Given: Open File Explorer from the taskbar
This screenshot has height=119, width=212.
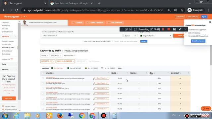Looking at the screenshot, I should pyautogui.click(x=27, y=116).
